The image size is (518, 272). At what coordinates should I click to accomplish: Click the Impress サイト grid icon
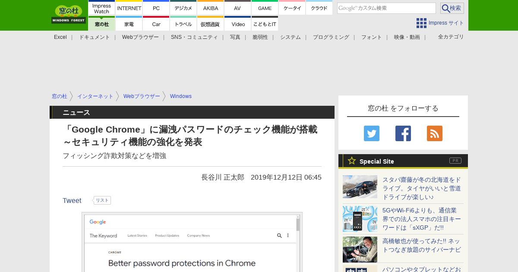tap(421, 23)
